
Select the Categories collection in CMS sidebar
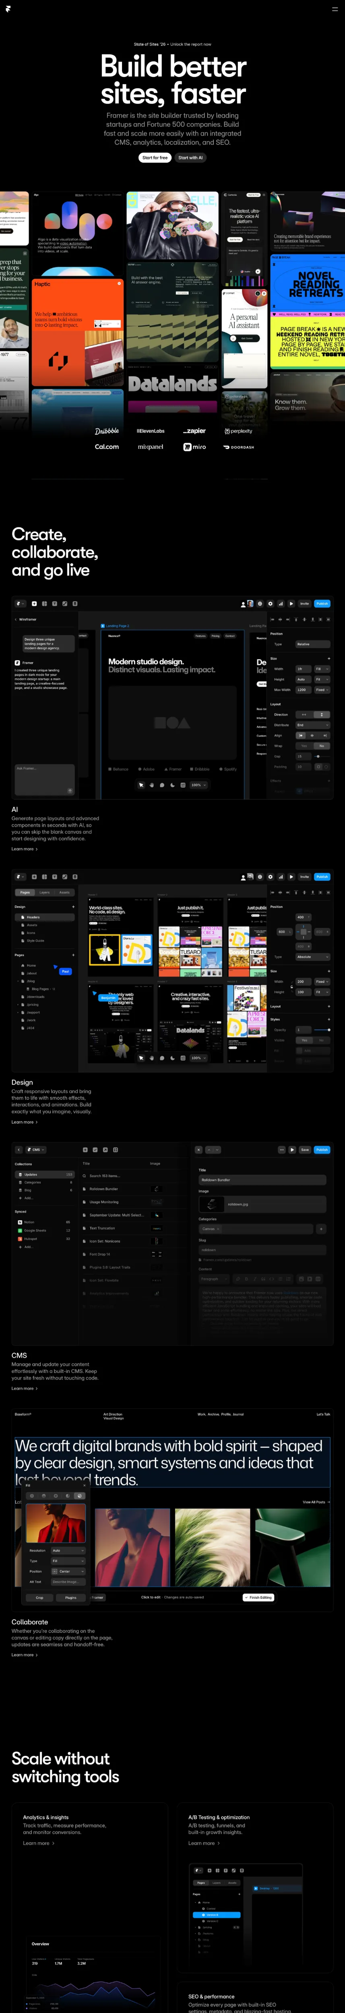32,1182
